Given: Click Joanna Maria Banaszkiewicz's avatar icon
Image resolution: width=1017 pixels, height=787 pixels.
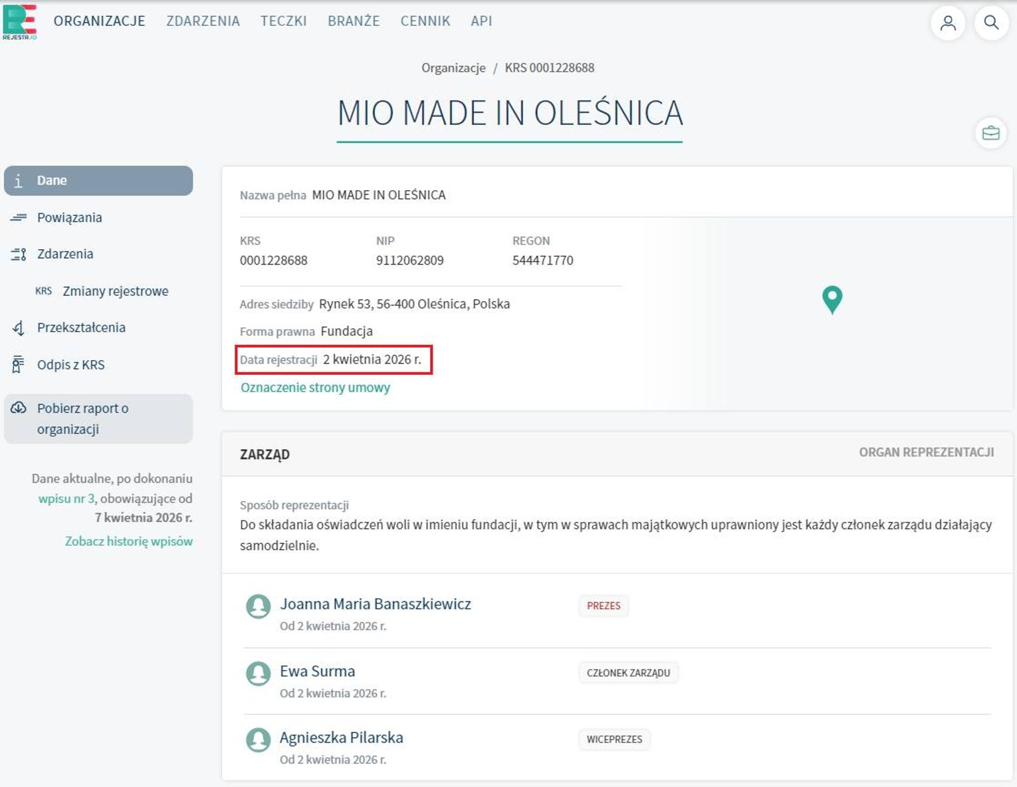Looking at the screenshot, I should [x=258, y=606].
